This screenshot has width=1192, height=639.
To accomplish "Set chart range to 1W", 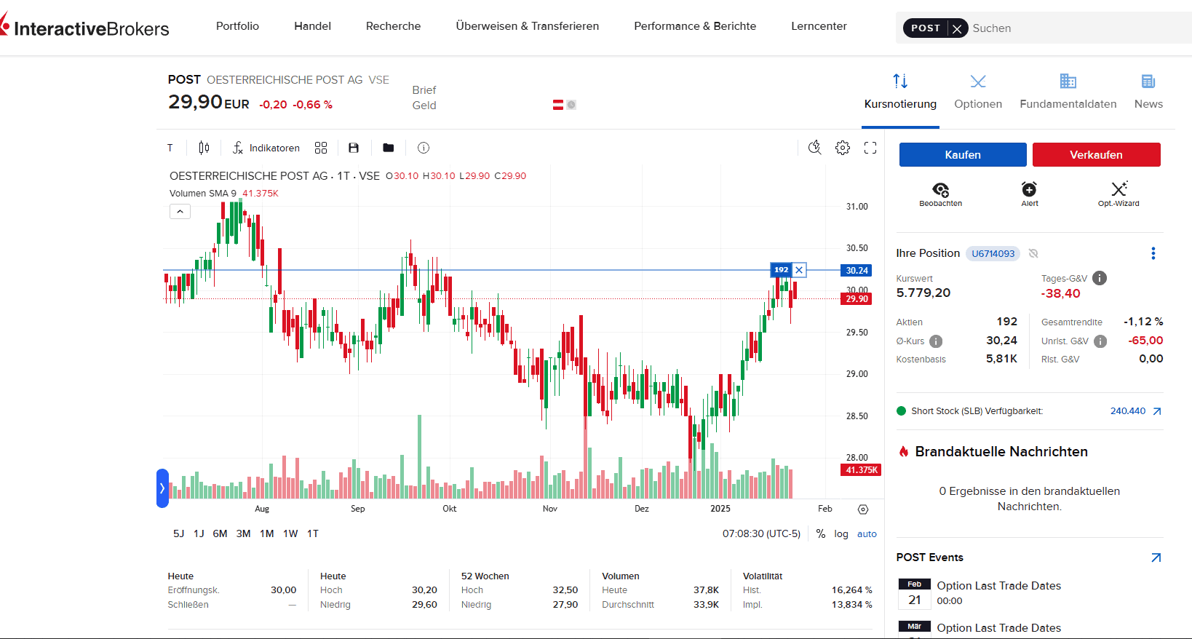I will click(x=290, y=533).
